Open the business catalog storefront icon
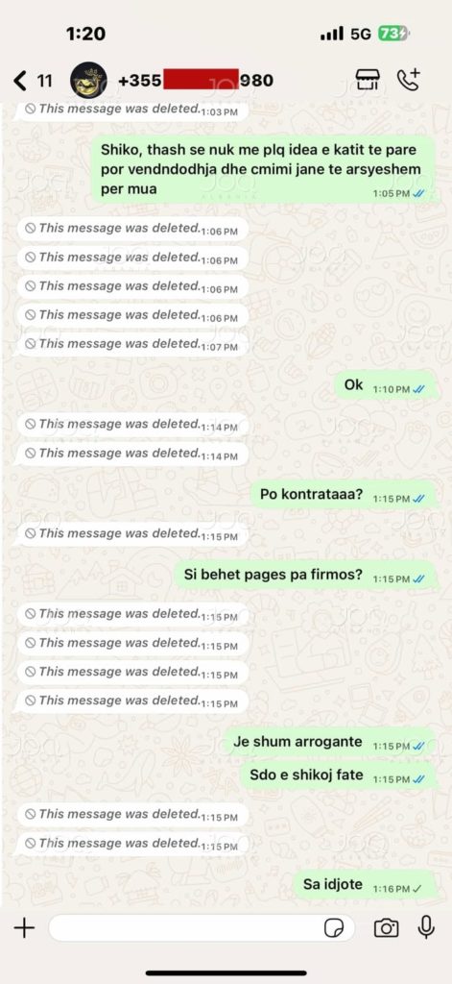452x984 pixels. (x=367, y=81)
